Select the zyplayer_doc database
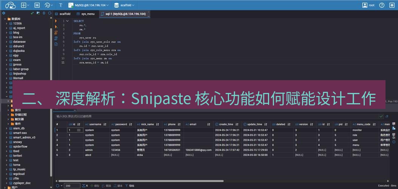The height and width of the screenshot is (189, 398). point(22,183)
